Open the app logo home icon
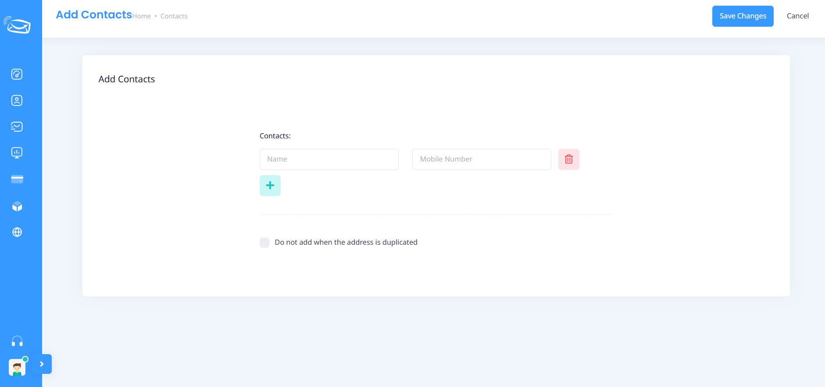825x387 pixels. [x=17, y=25]
